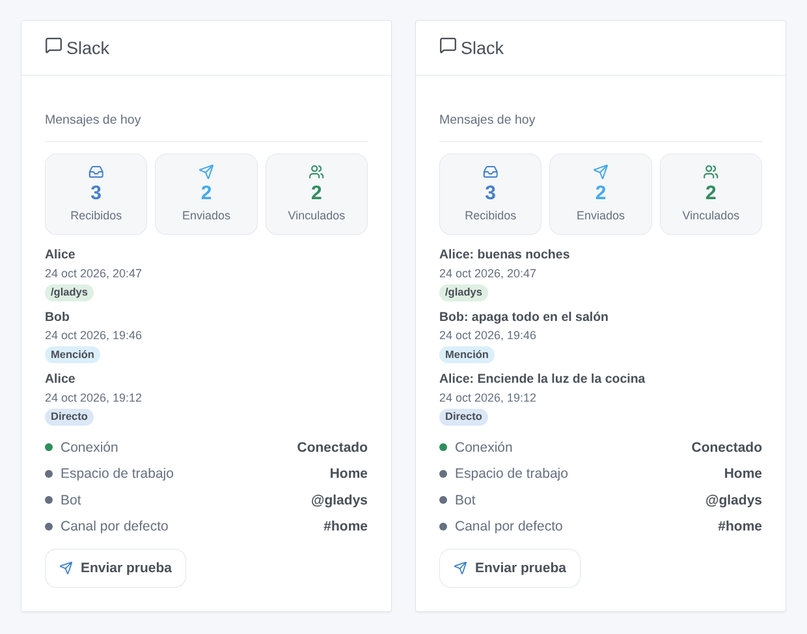The image size is (807, 634).
Task: Click the '@gladys' bot value in the right card
Action: pos(733,500)
